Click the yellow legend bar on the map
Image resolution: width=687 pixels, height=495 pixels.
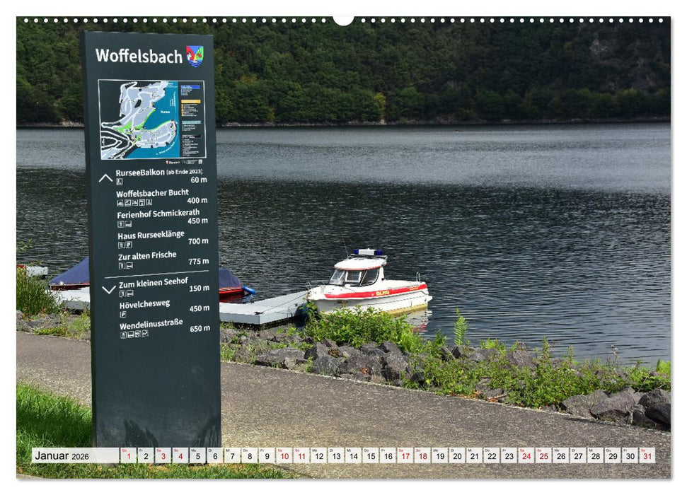pos(191,100)
